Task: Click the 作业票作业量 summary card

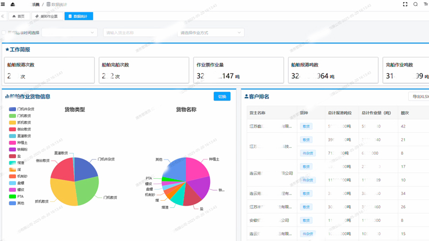Action: coord(239,70)
